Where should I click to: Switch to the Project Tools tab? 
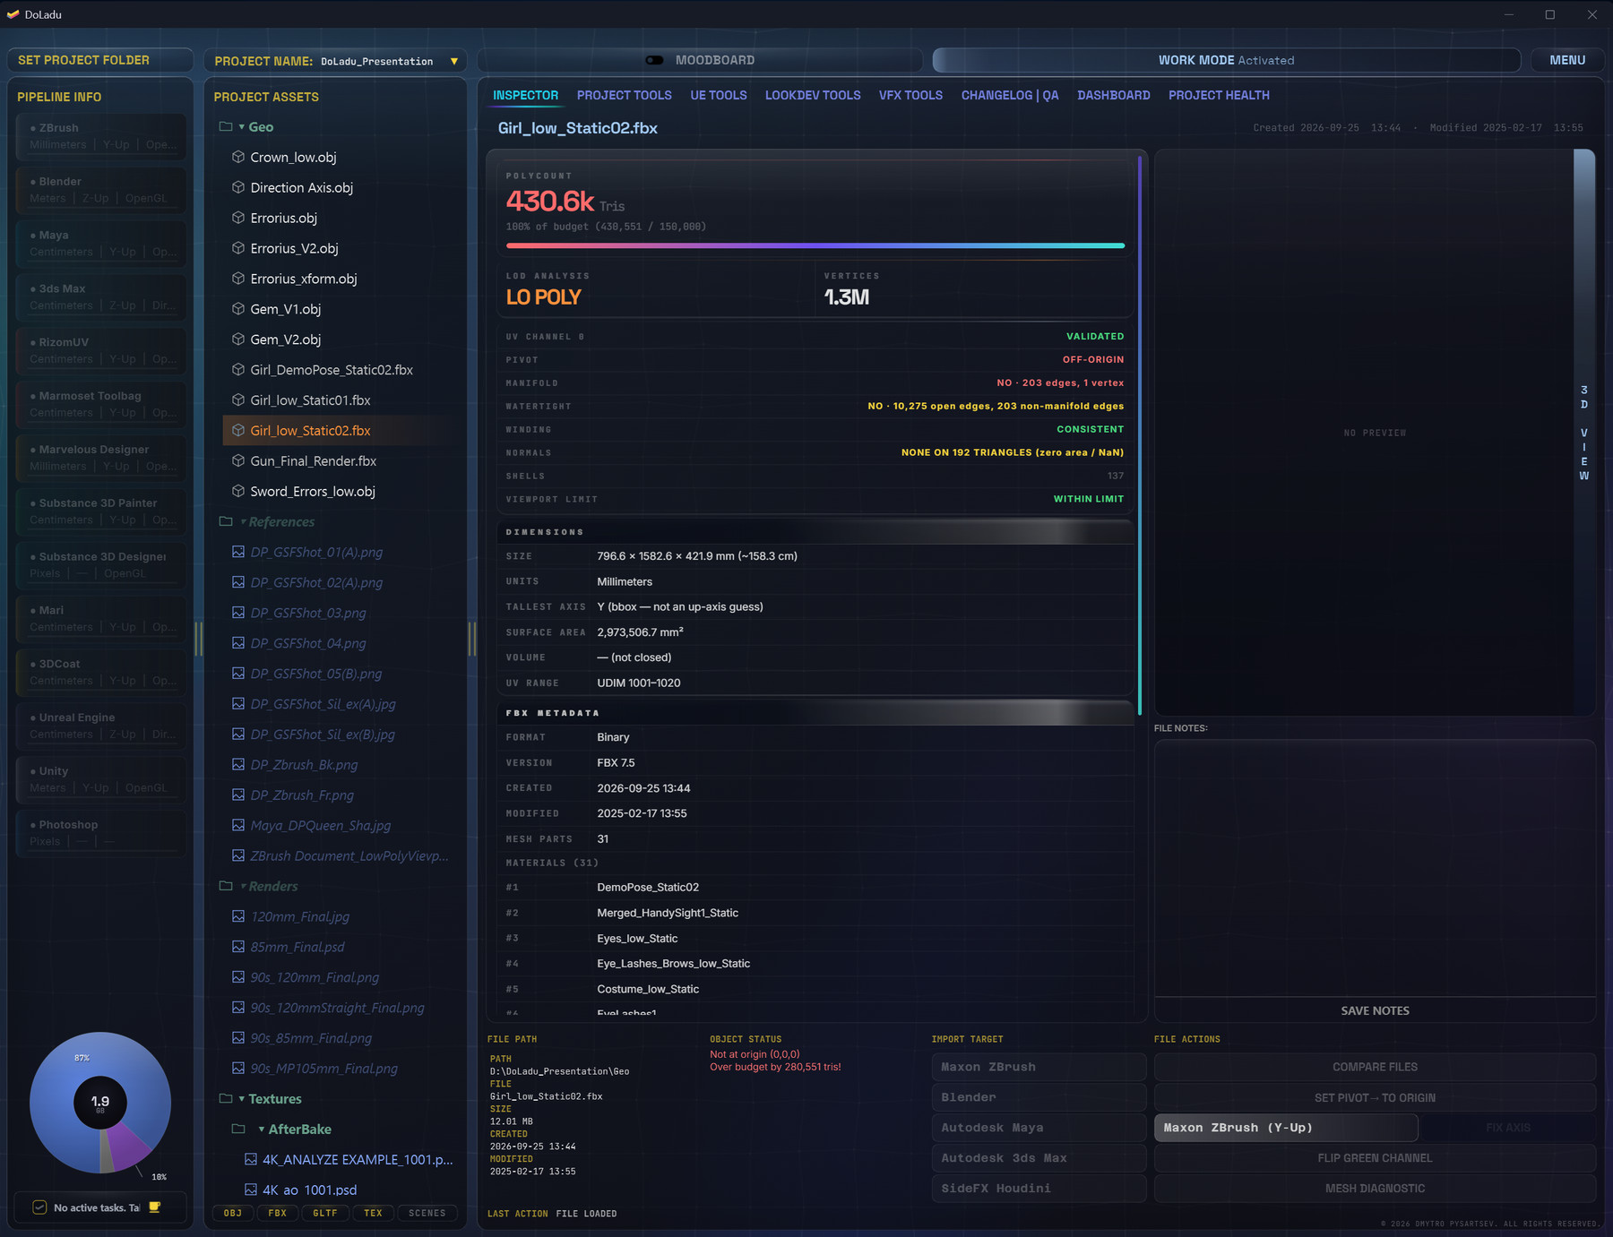[x=625, y=95]
